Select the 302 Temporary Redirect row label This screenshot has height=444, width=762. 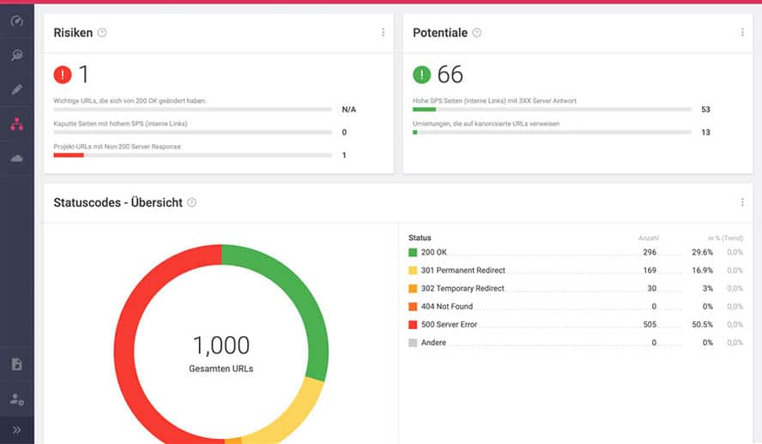463,288
